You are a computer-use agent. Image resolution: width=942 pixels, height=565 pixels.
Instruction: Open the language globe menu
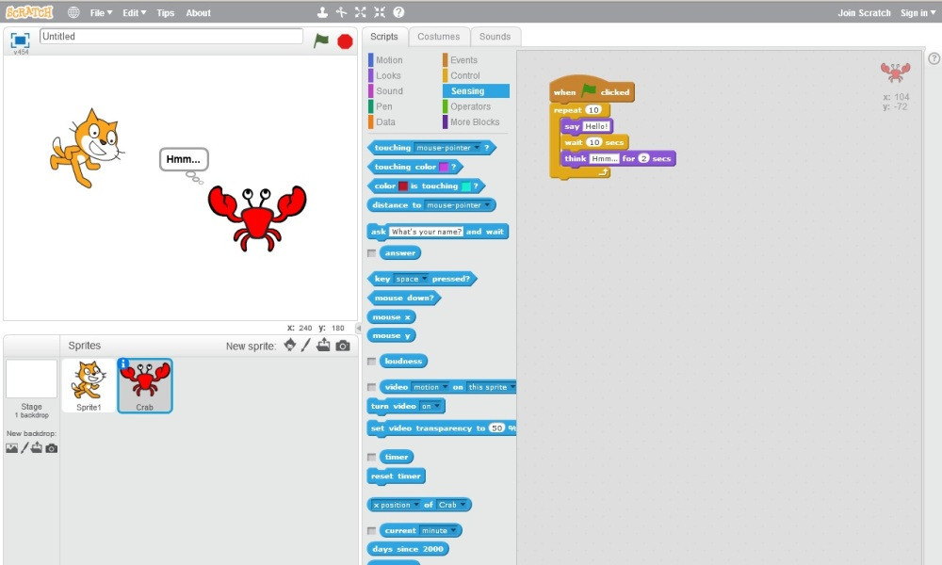pyautogui.click(x=73, y=12)
